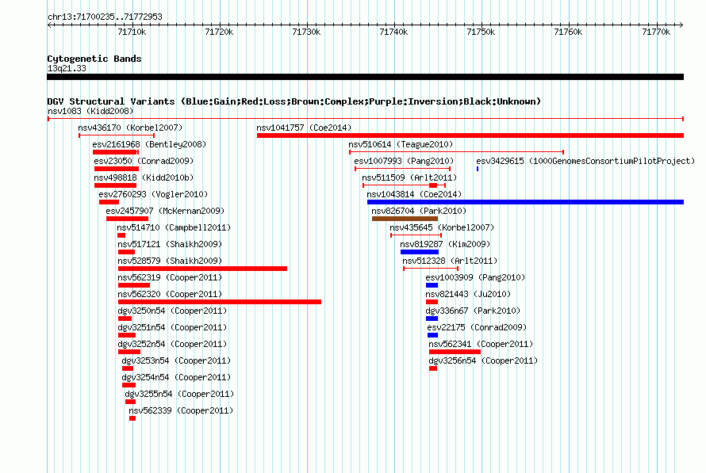Select the nsv562319 (Cooper2011) label
Viewport: 706px width, 473px height.
170,277
